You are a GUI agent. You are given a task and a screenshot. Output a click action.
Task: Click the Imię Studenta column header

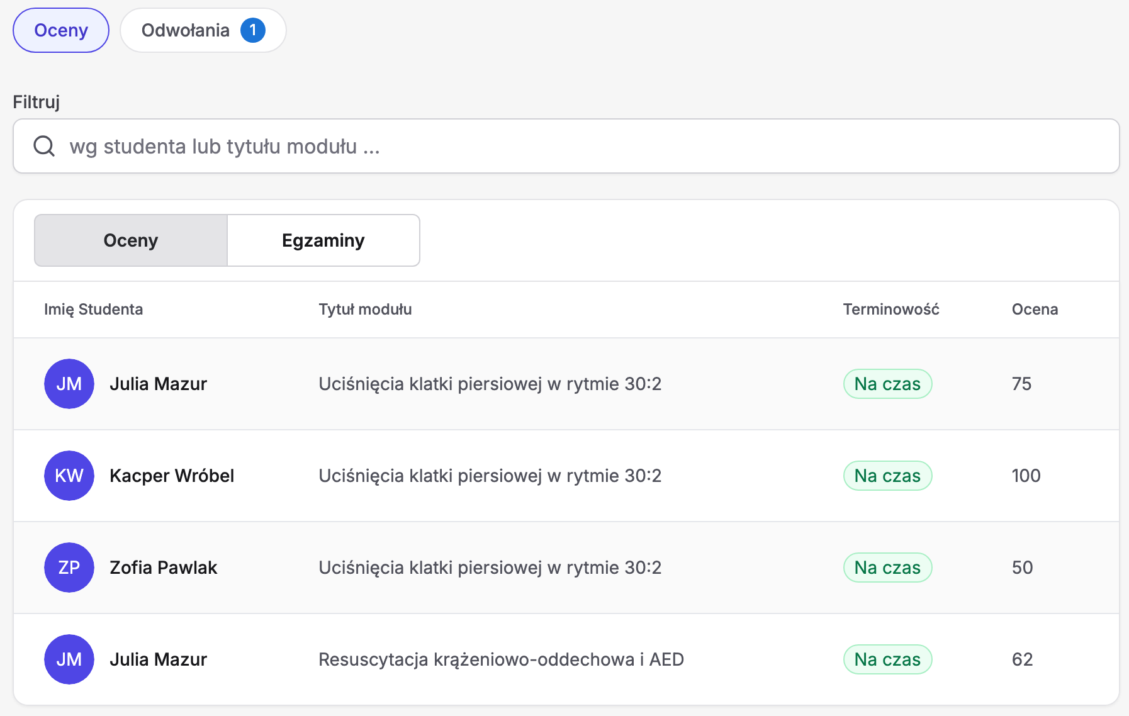pos(93,310)
